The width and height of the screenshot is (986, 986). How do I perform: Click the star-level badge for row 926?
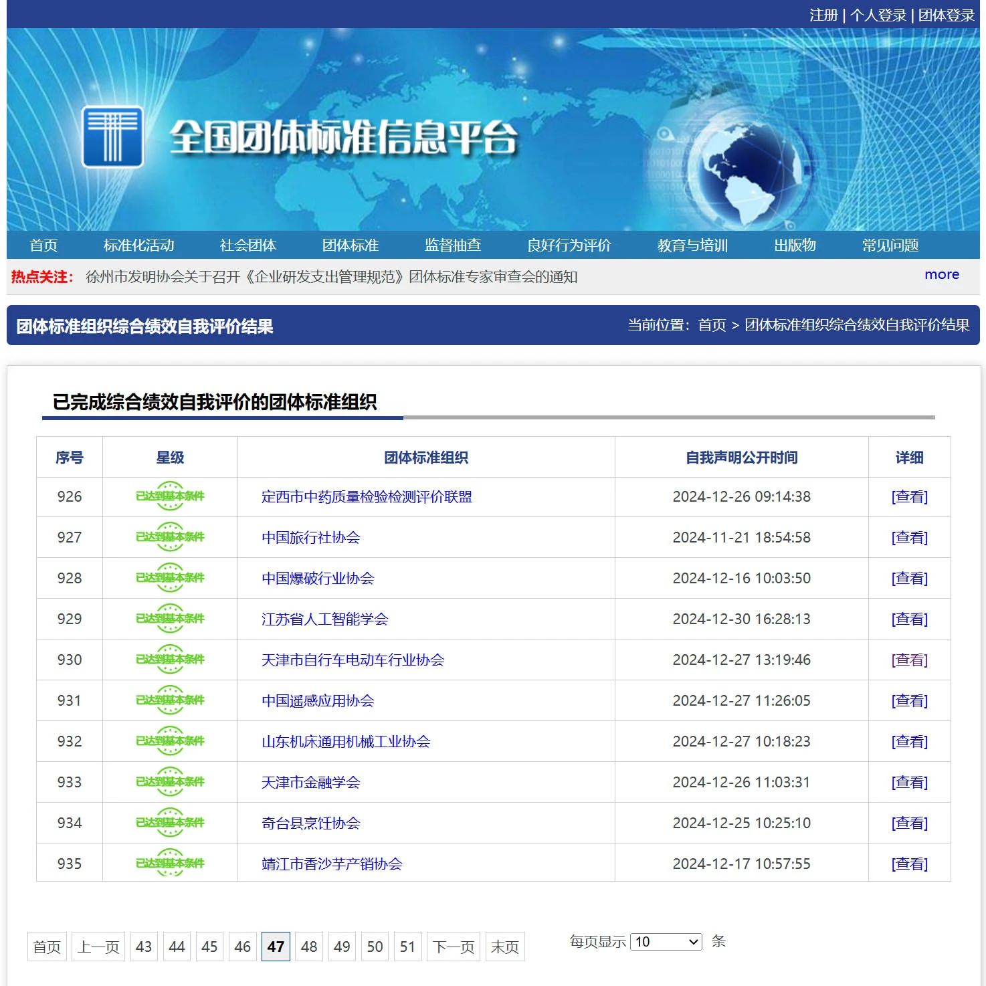point(170,496)
